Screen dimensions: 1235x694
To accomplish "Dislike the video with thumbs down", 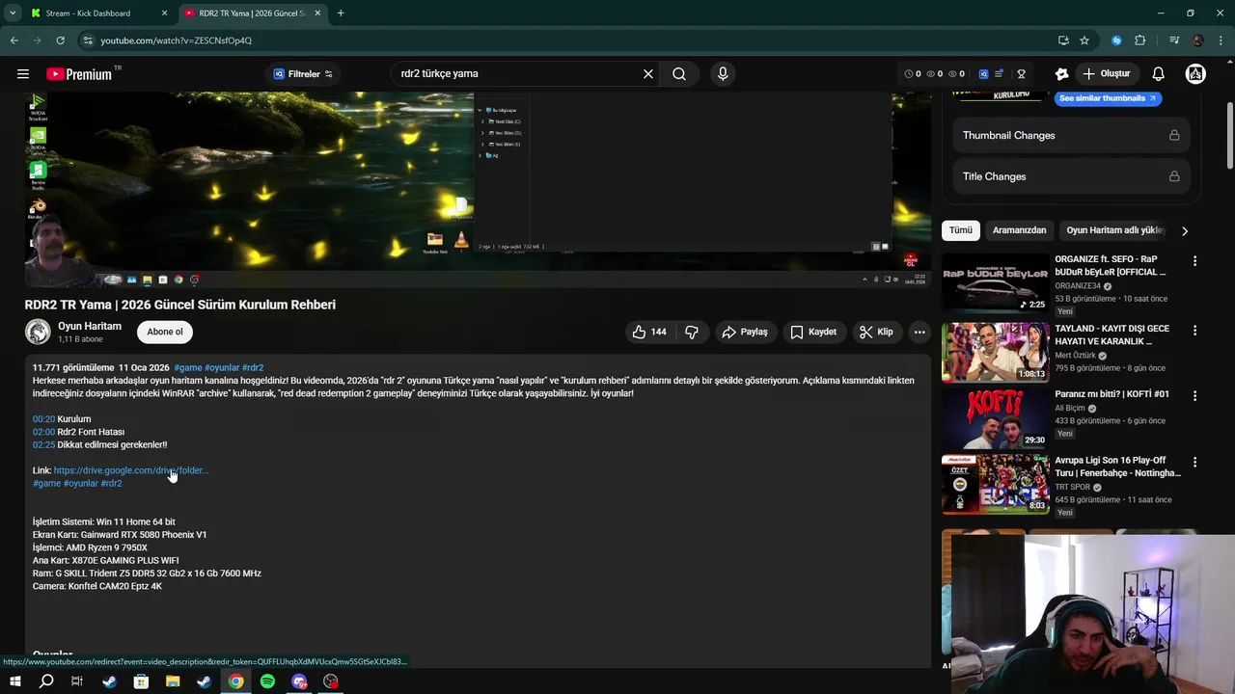I will [692, 332].
